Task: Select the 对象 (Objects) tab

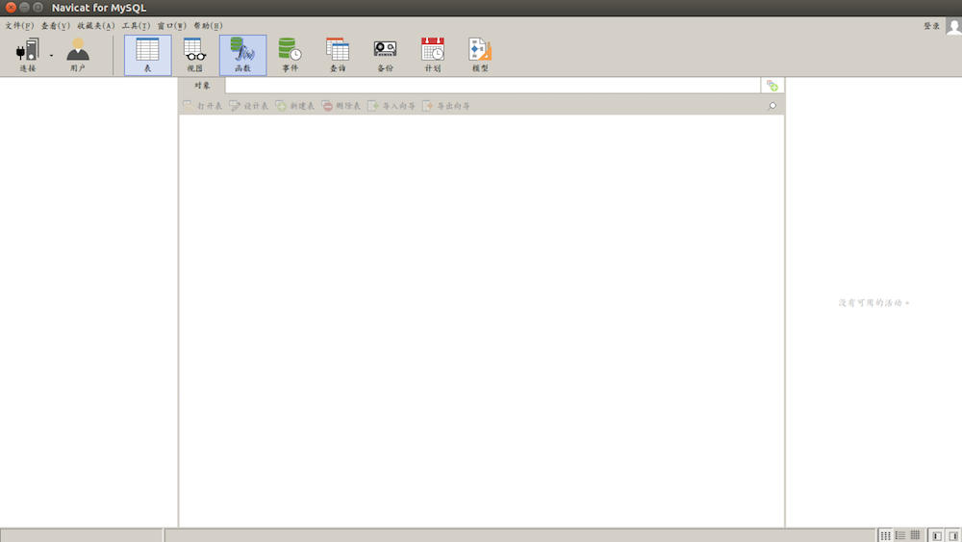Action: [x=202, y=86]
